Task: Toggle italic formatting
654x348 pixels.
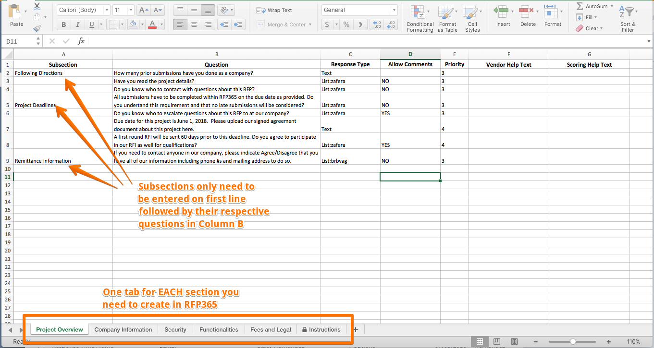Action: [x=77, y=24]
